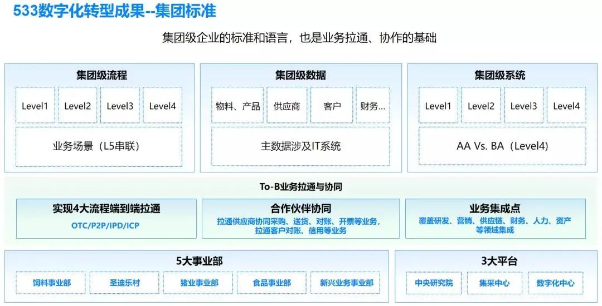This screenshot has height=306, width=602.
Task: Click the "To-B业务拉通与协同" label
Action: click(x=300, y=186)
